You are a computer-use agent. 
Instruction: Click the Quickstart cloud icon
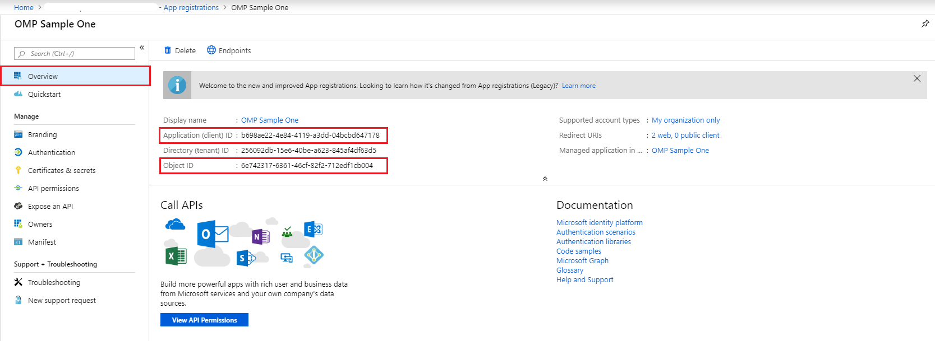[18, 94]
